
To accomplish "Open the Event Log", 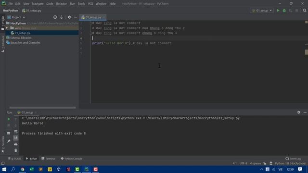I will point(293,159).
